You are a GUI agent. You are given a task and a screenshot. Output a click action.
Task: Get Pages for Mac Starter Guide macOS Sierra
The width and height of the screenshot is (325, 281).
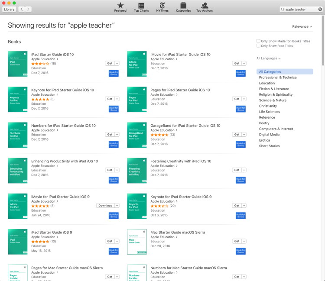click(110, 277)
